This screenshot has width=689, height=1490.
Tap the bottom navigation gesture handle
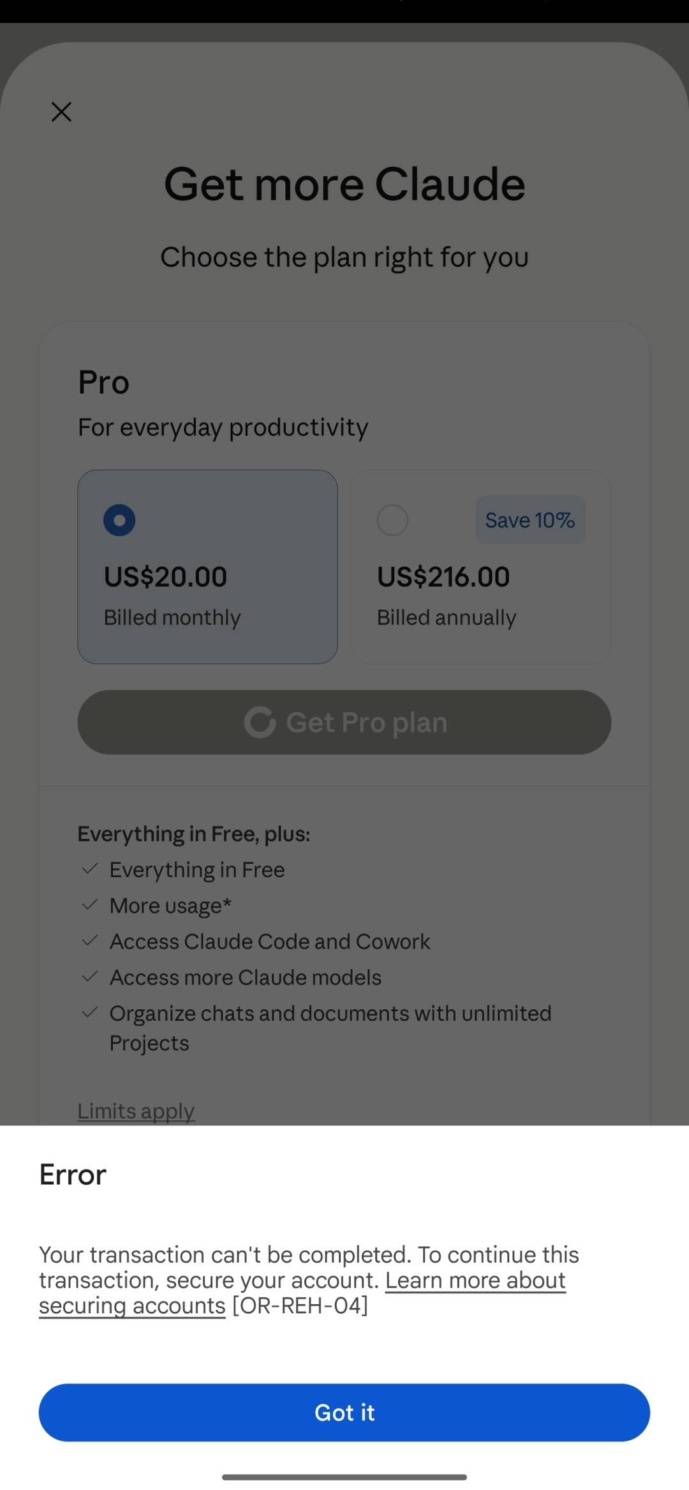[x=344, y=1477]
